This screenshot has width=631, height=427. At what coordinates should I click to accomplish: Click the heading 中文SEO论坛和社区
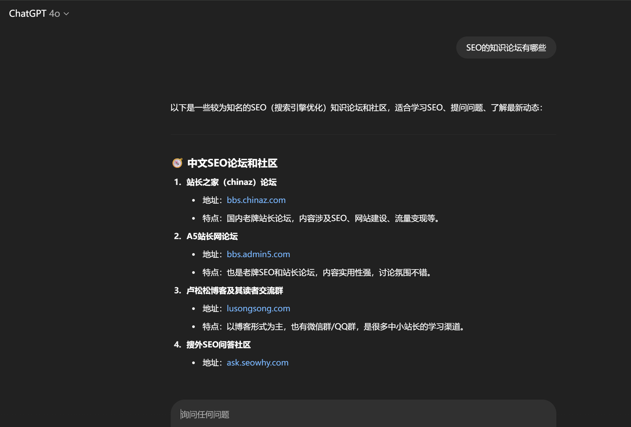click(232, 163)
